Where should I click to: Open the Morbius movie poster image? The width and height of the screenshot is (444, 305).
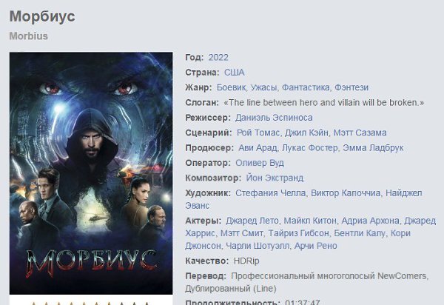(x=91, y=173)
